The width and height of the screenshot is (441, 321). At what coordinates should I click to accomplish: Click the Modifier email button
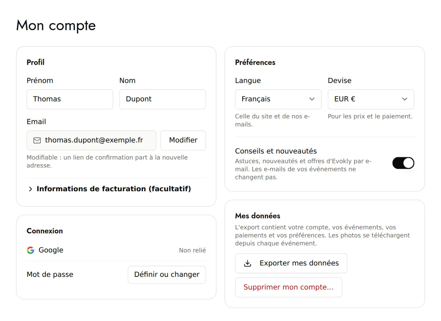[183, 140]
